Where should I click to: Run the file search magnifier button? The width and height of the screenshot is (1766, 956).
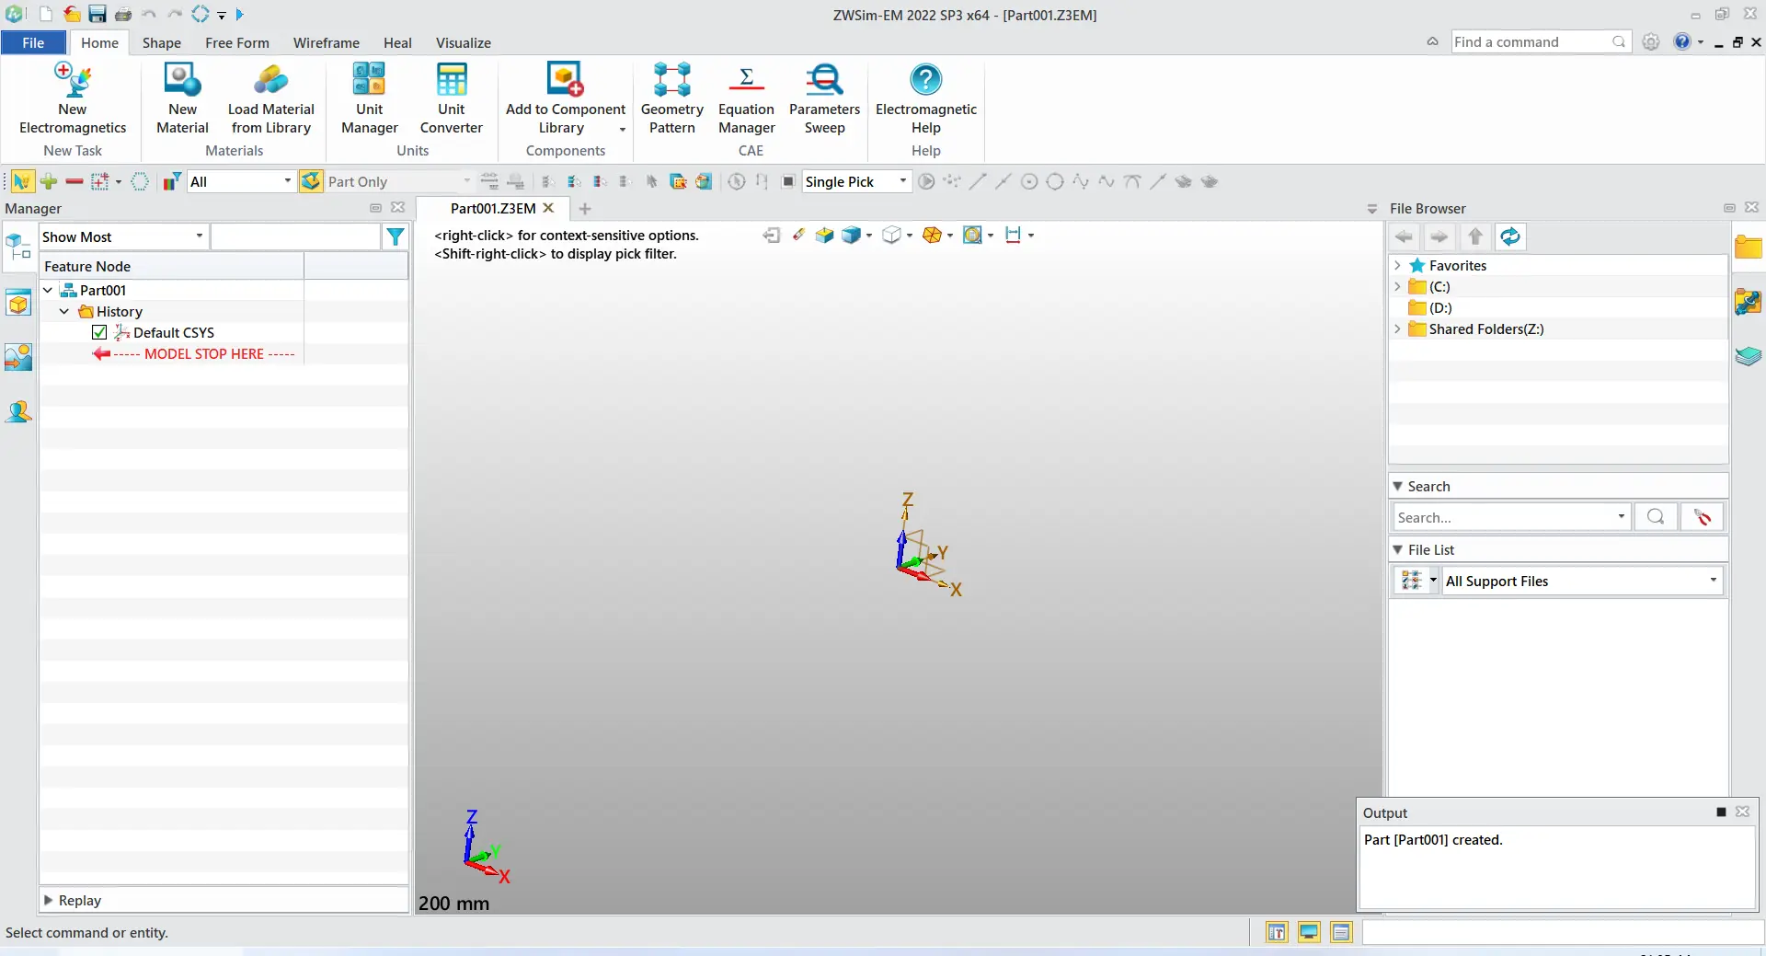(x=1656, y=517)
